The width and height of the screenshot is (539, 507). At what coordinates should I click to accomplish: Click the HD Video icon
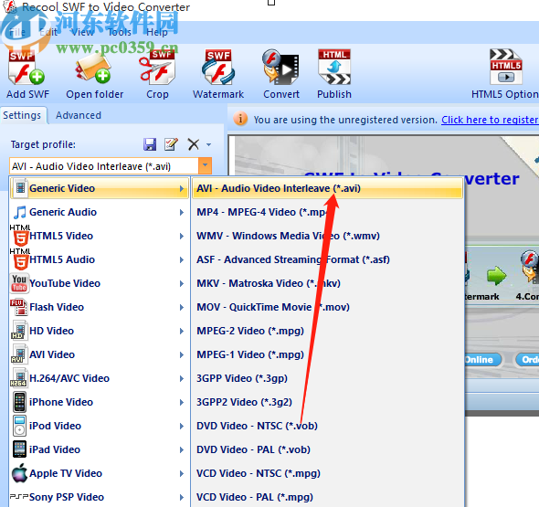[19, 331]
